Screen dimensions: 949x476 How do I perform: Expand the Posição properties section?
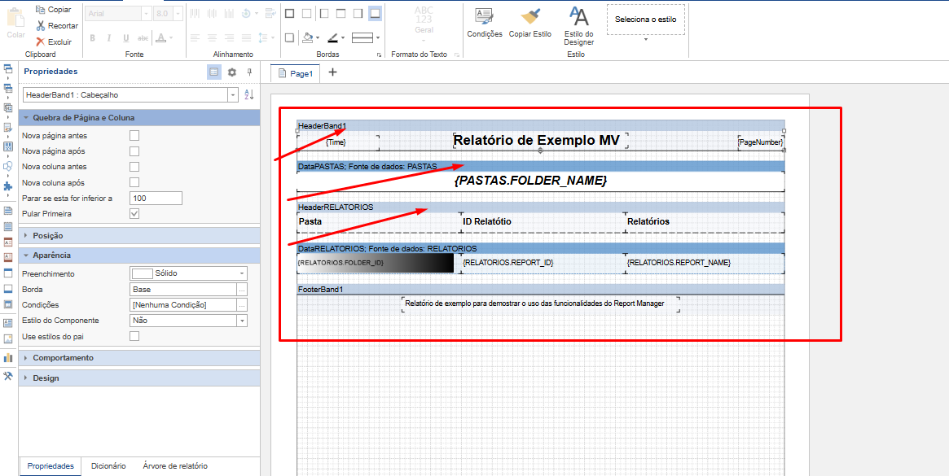[49, 235]
